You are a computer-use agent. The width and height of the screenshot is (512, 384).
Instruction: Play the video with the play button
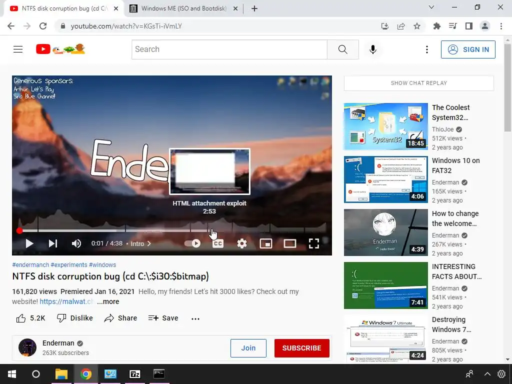[29, 243]
